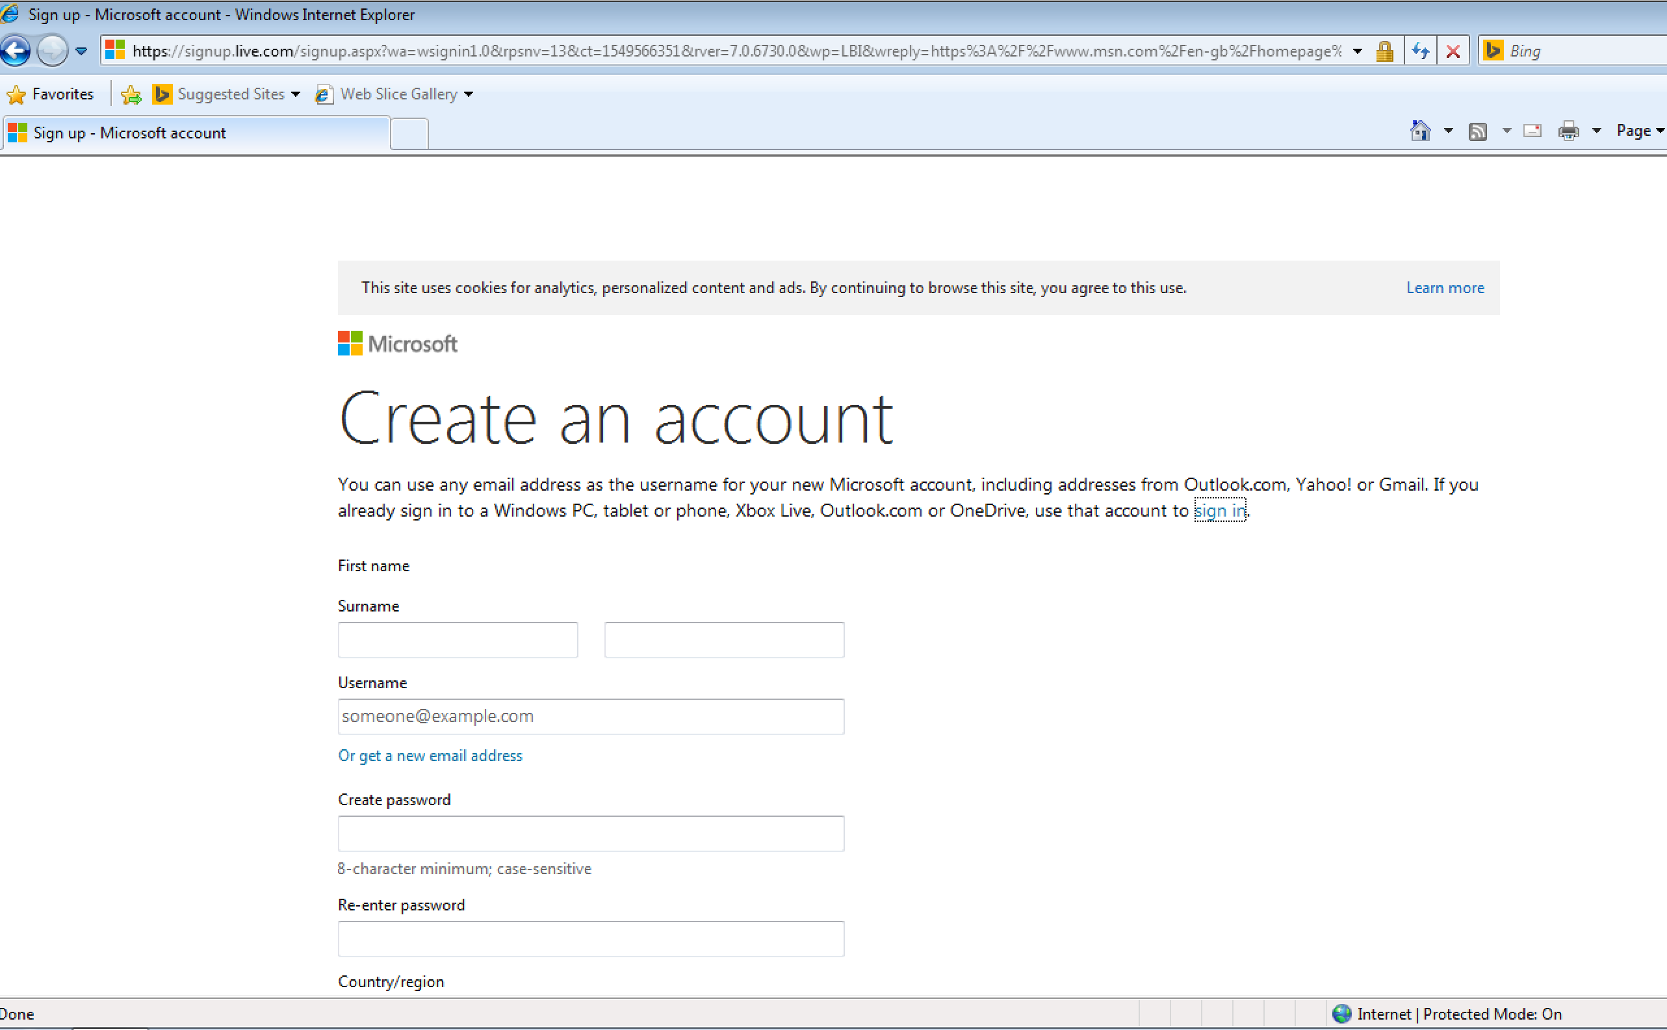Click the Bing logo icon in search box
The height and width of the screenshot is (1030, 1667).
(x=1493, y=51)
